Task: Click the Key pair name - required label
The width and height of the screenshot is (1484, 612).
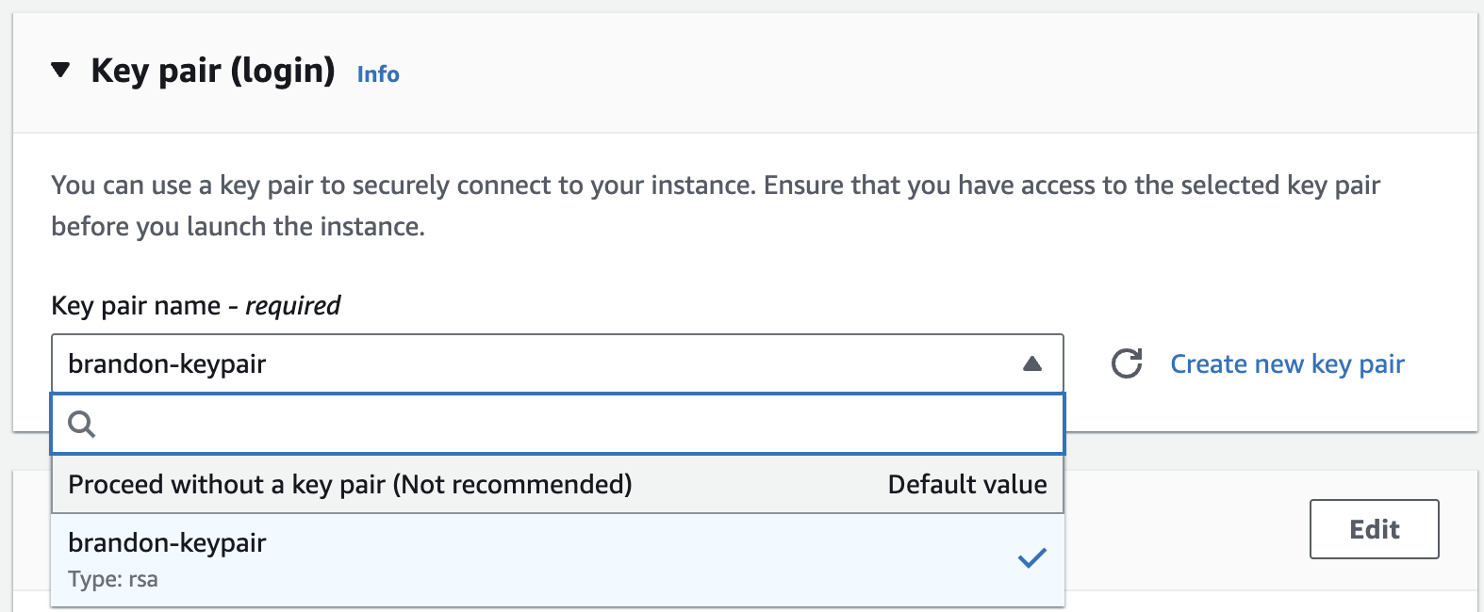Action: point(196,306)
